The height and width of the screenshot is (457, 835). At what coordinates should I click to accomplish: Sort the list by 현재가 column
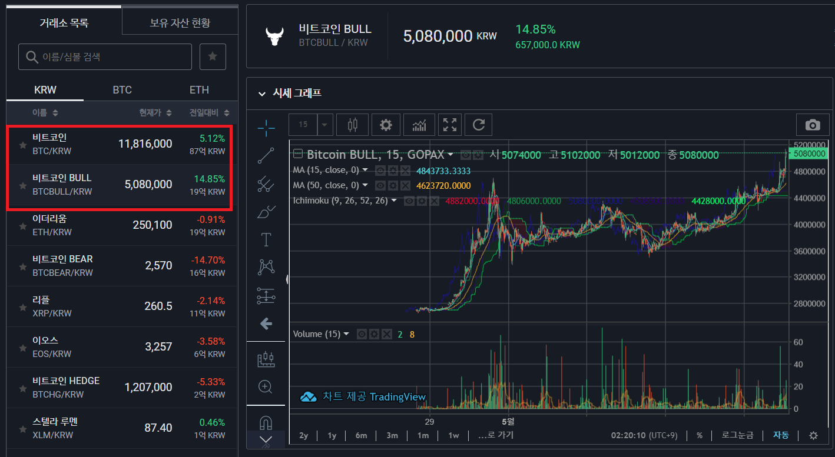[155, 112]
